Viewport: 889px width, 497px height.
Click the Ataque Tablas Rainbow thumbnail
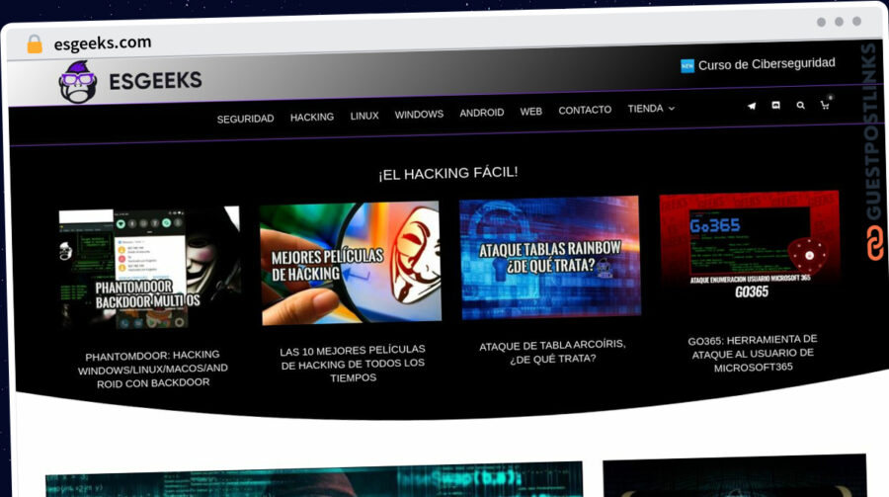coord(550,258)
